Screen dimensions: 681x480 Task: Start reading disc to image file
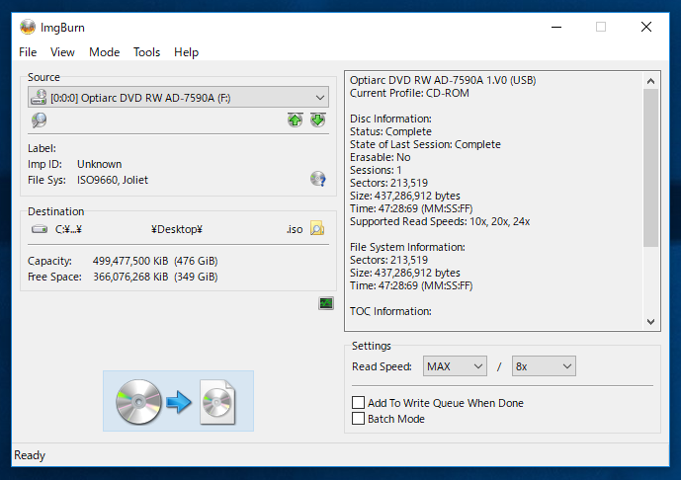(x=178, y=401)
